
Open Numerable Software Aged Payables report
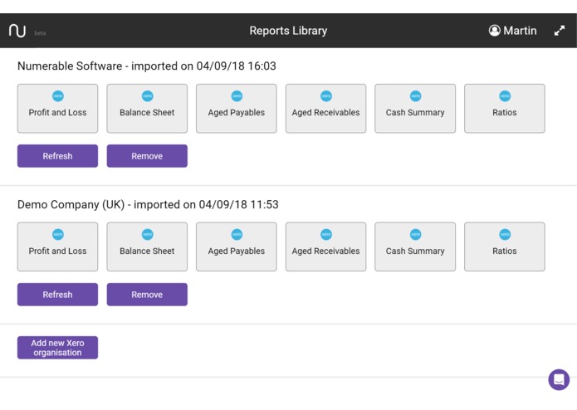click(237, 109)
